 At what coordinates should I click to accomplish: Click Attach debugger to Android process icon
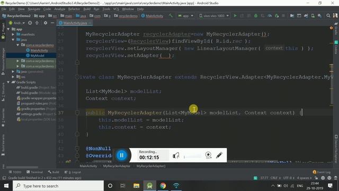[x=276, y=16]
